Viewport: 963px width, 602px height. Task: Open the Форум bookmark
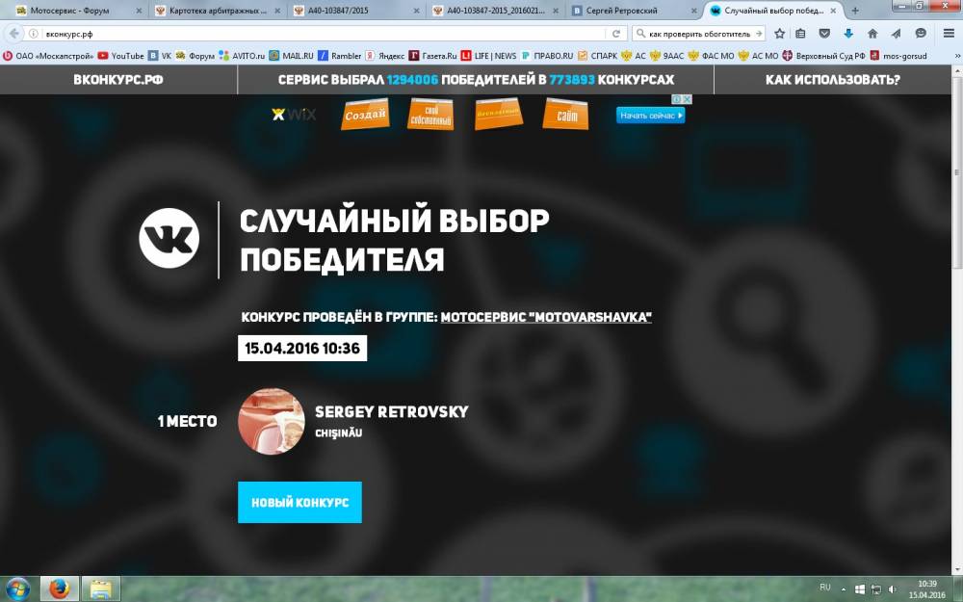point(195,56)
